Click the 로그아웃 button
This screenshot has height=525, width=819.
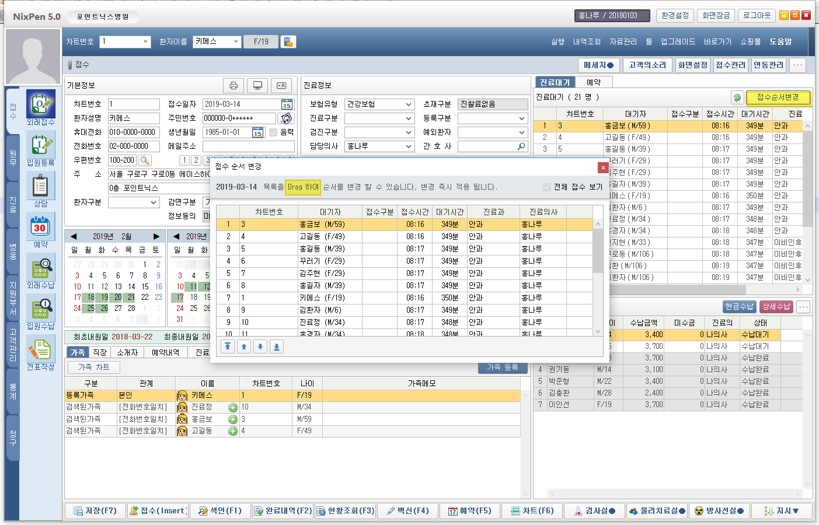point(757,16)
